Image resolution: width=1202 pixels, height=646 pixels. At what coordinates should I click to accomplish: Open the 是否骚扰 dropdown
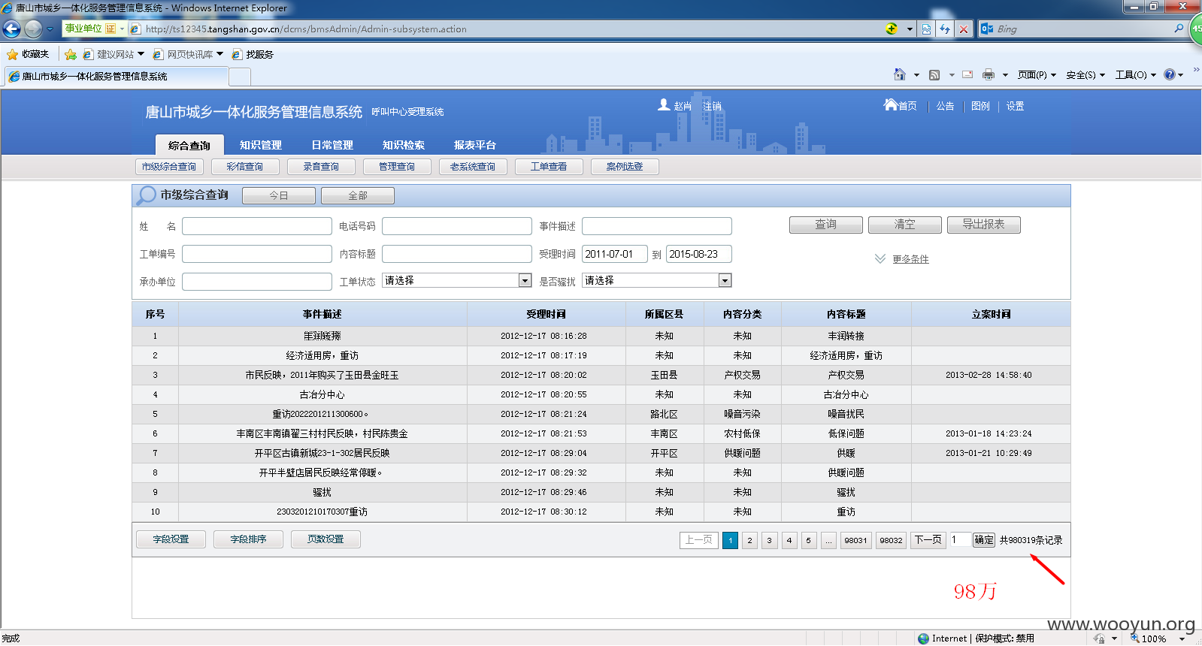point(657,280)
